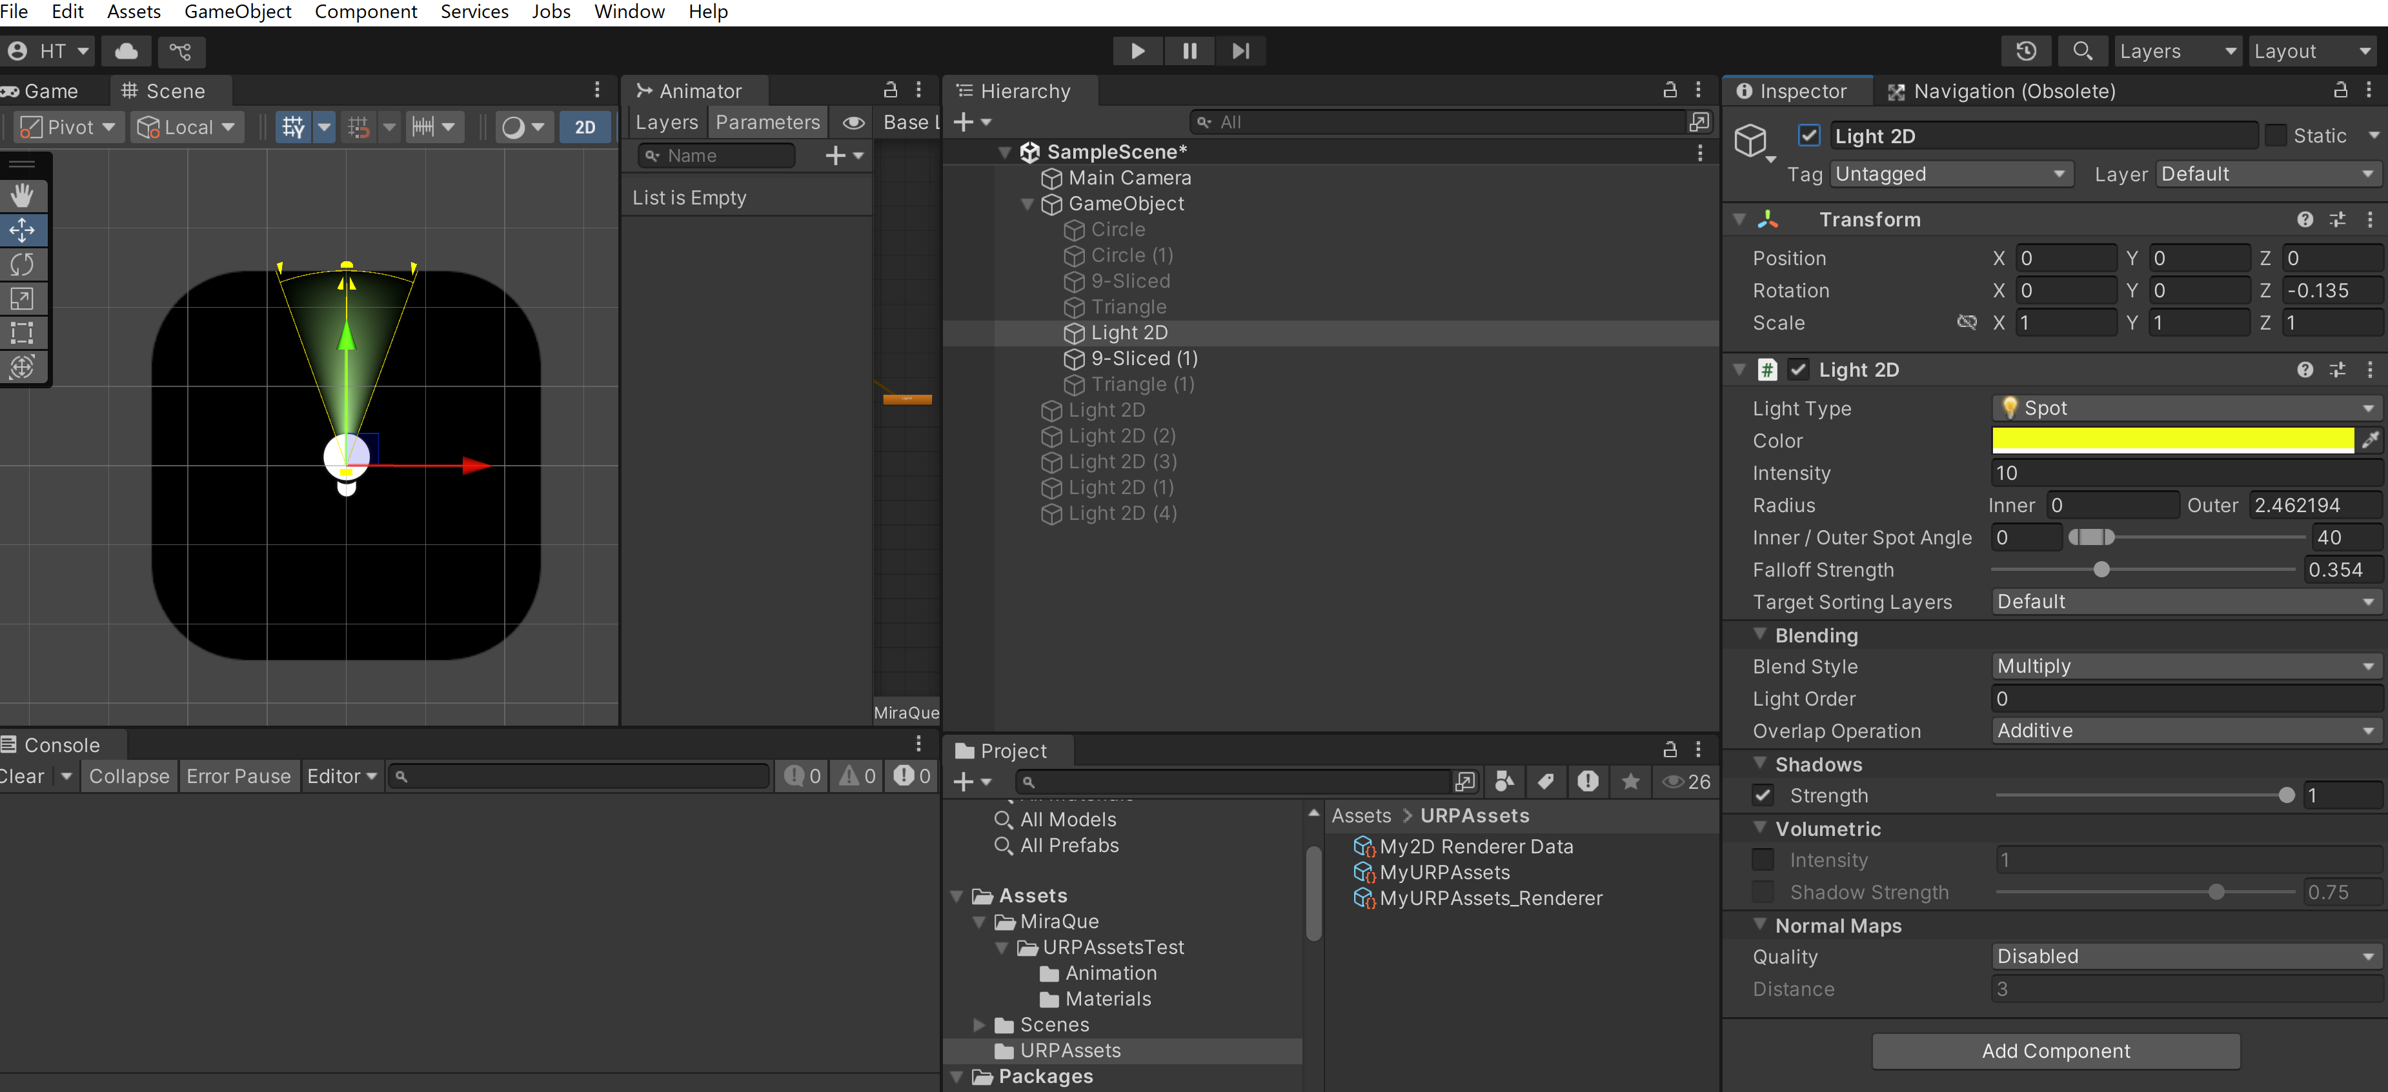
Task: Pick color with the eyedropper icon
Action: pyautogui.click(x=2369, y=440)
